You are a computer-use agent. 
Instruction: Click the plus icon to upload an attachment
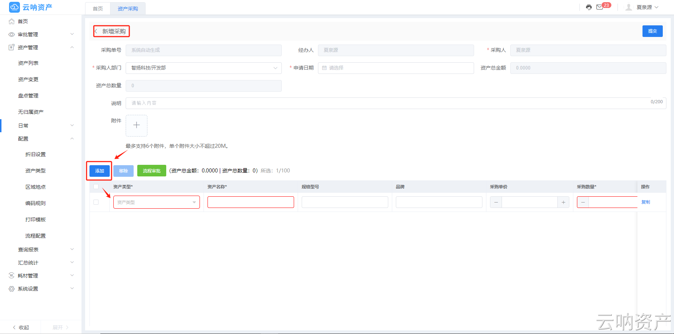pyautogui.click(x=137, y=125)
